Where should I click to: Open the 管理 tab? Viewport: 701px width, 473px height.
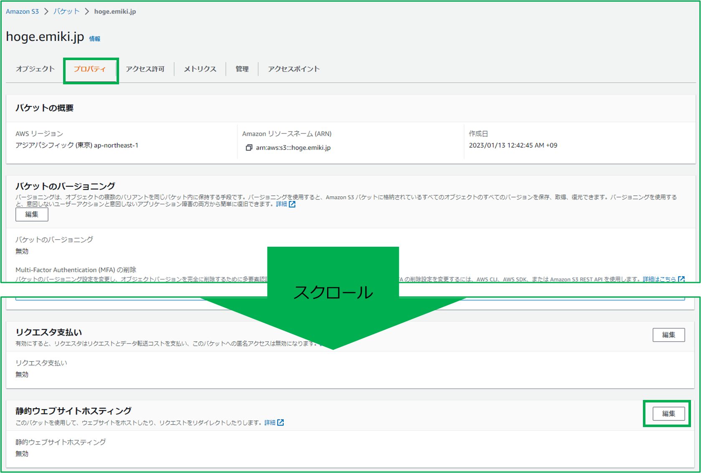point(242,69)
